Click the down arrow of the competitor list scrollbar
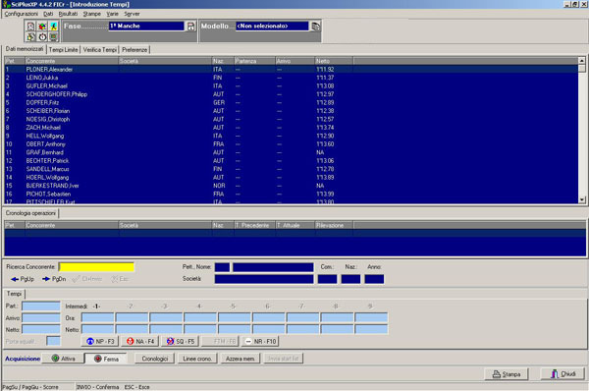Screen dimensions: 589x391 pos(582,200)
